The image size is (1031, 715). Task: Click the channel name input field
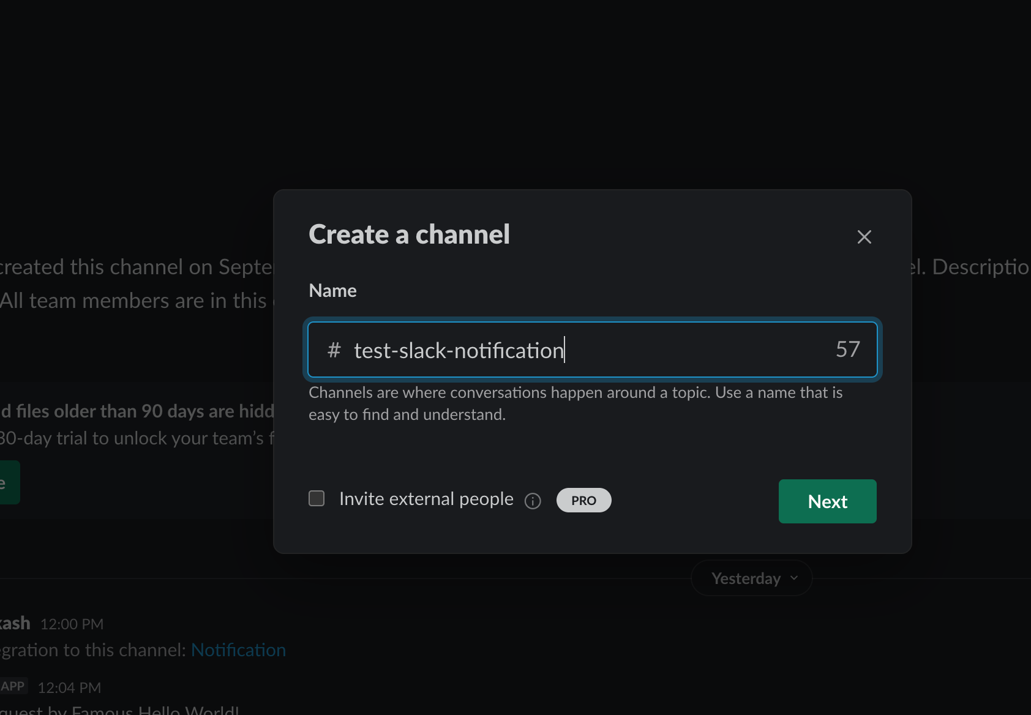click(x=592, y=350)
